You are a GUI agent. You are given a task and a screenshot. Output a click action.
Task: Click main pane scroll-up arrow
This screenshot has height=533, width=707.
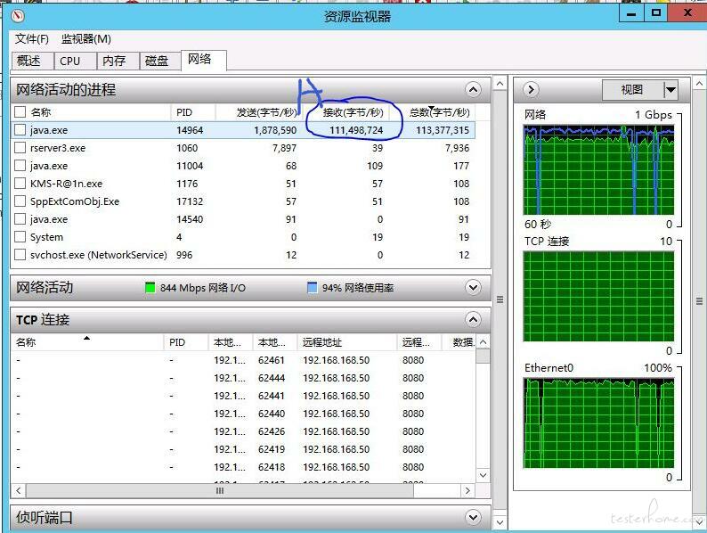(x=500, y=84)
